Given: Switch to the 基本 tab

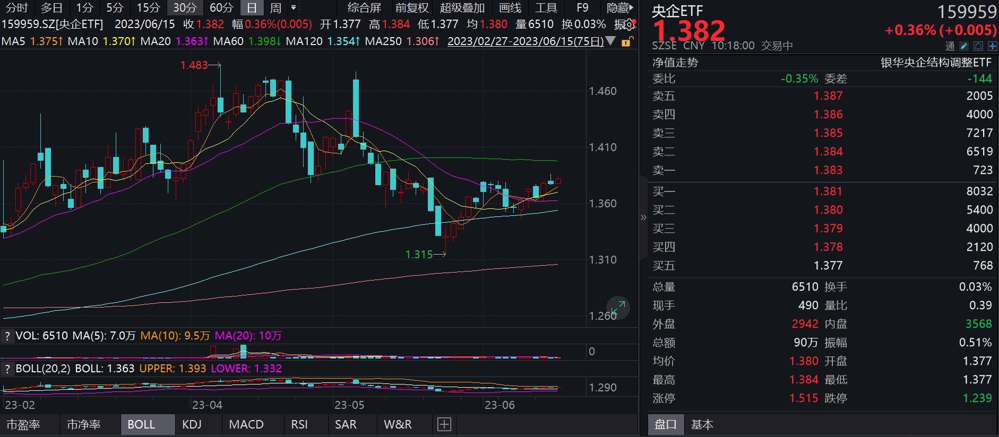Looking at the screenshot, I should [x=702, y=424].
